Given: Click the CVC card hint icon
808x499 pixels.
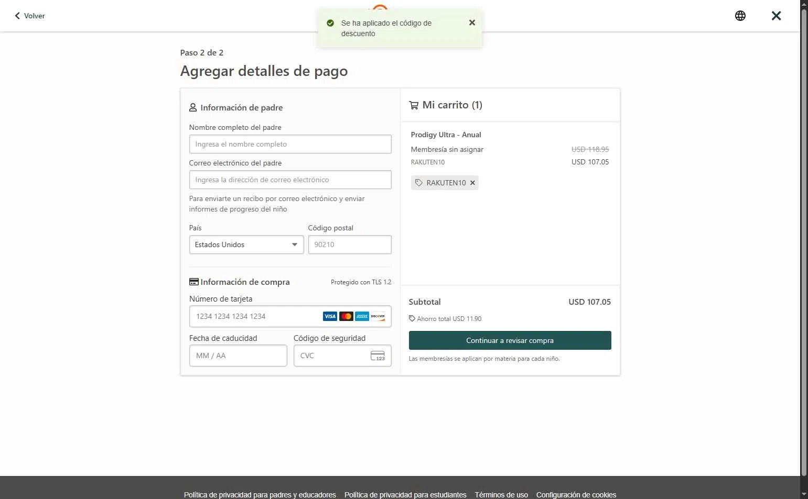Looking at the screenshot, I should click(378, 356).
